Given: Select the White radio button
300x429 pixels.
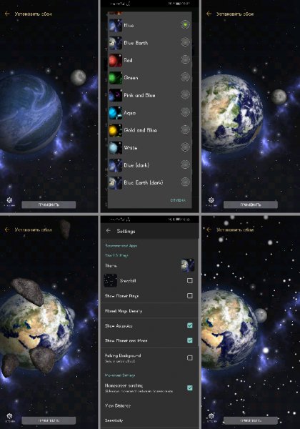Looking at the screenshot, I should tap(185, 147).
